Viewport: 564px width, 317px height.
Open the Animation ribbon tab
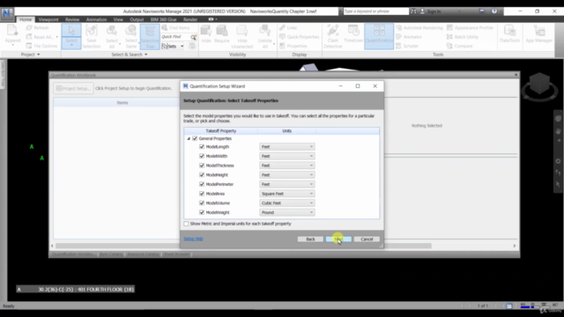96,19
